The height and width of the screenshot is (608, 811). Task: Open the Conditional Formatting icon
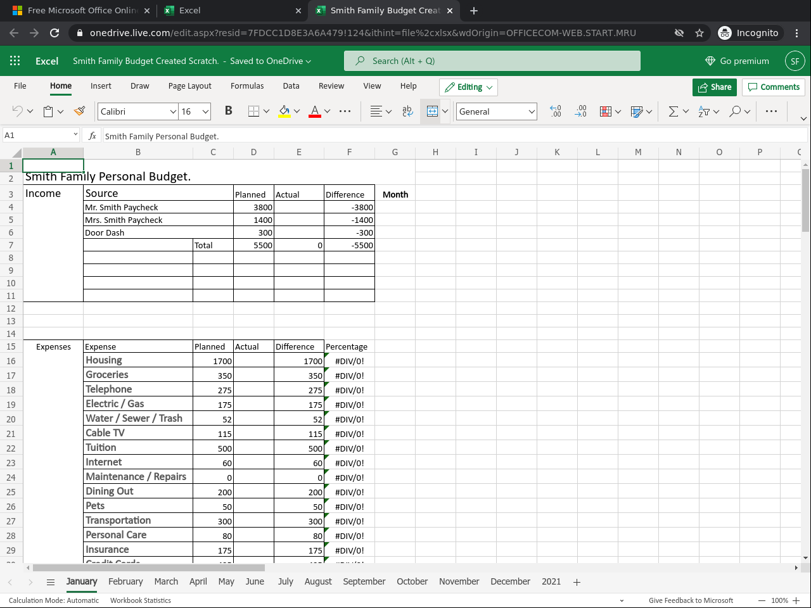click(606, 111)
